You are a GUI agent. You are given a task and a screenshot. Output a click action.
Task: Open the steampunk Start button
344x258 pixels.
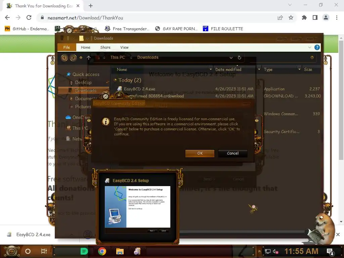point(12,251)
